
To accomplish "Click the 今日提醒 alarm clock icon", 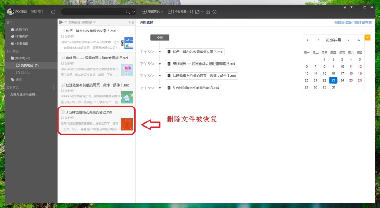I will (x=170, y=12).
